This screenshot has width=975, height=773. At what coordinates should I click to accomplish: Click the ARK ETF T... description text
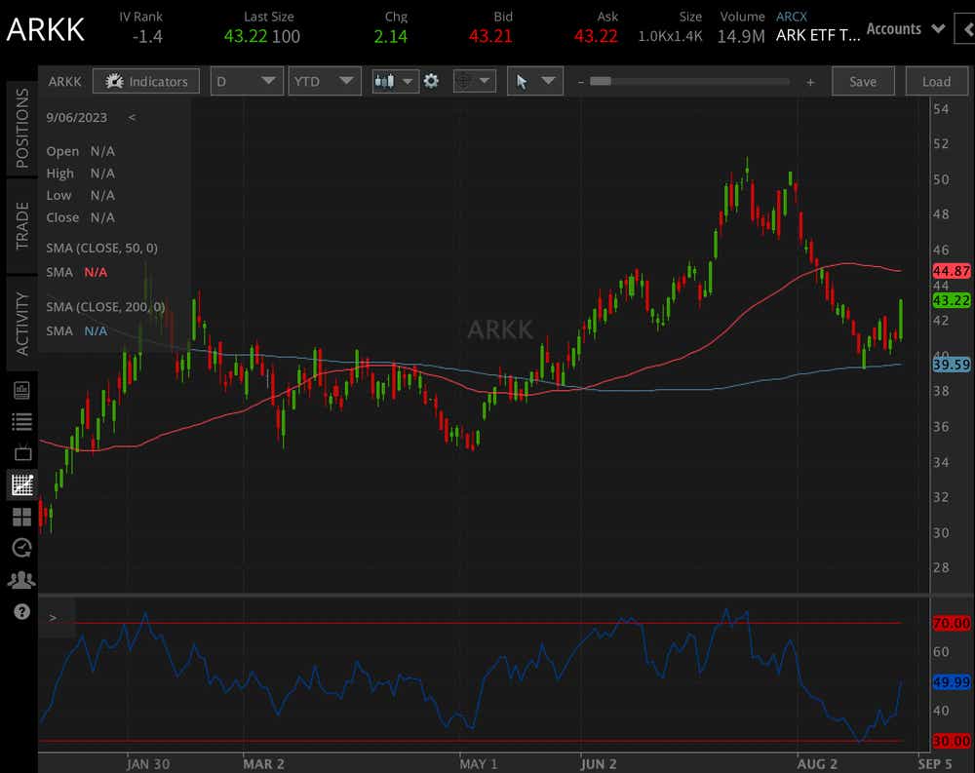click(818, 35)
